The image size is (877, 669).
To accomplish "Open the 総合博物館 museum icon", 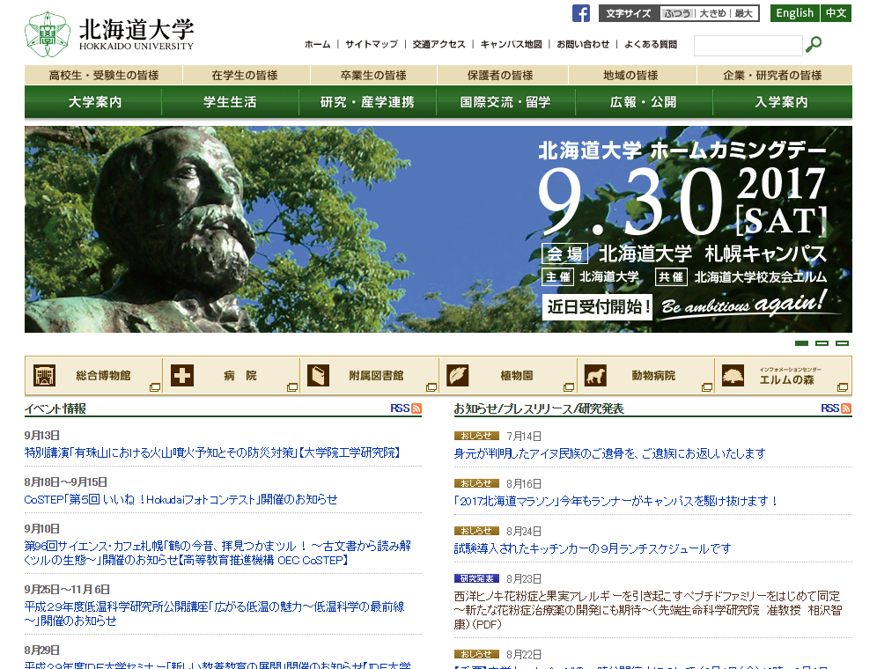I will [x=44, y=375].
